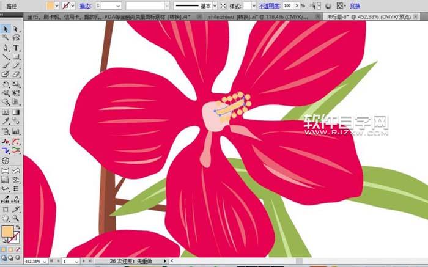This screenshot has height=267, width=428.
Task: Select the Selection (black arrow) tool
Action: (6, 29)
